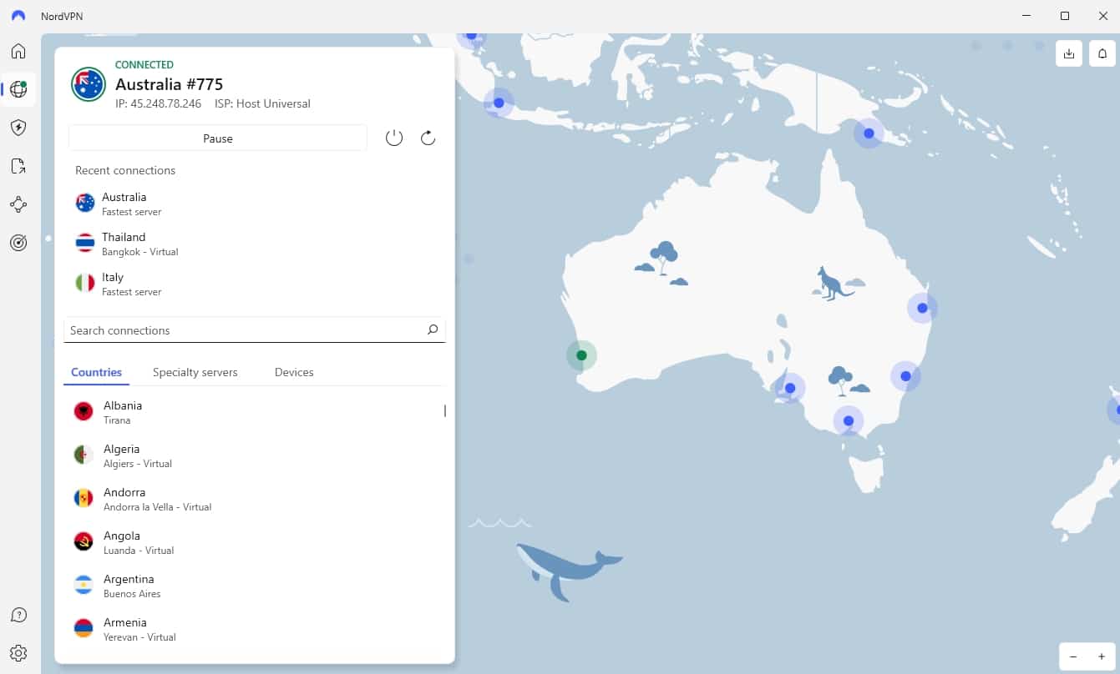Click the Papua New Guinea map pin
The image size is (1120, 674).
coord(869,133)
